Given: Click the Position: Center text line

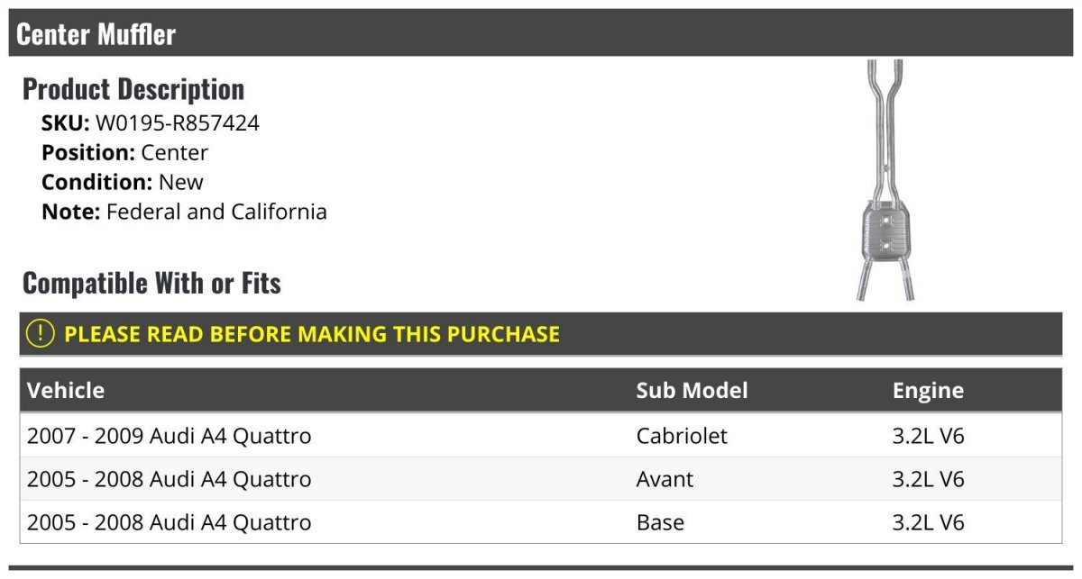Looking at the screenshot, I should click(124, 153).
